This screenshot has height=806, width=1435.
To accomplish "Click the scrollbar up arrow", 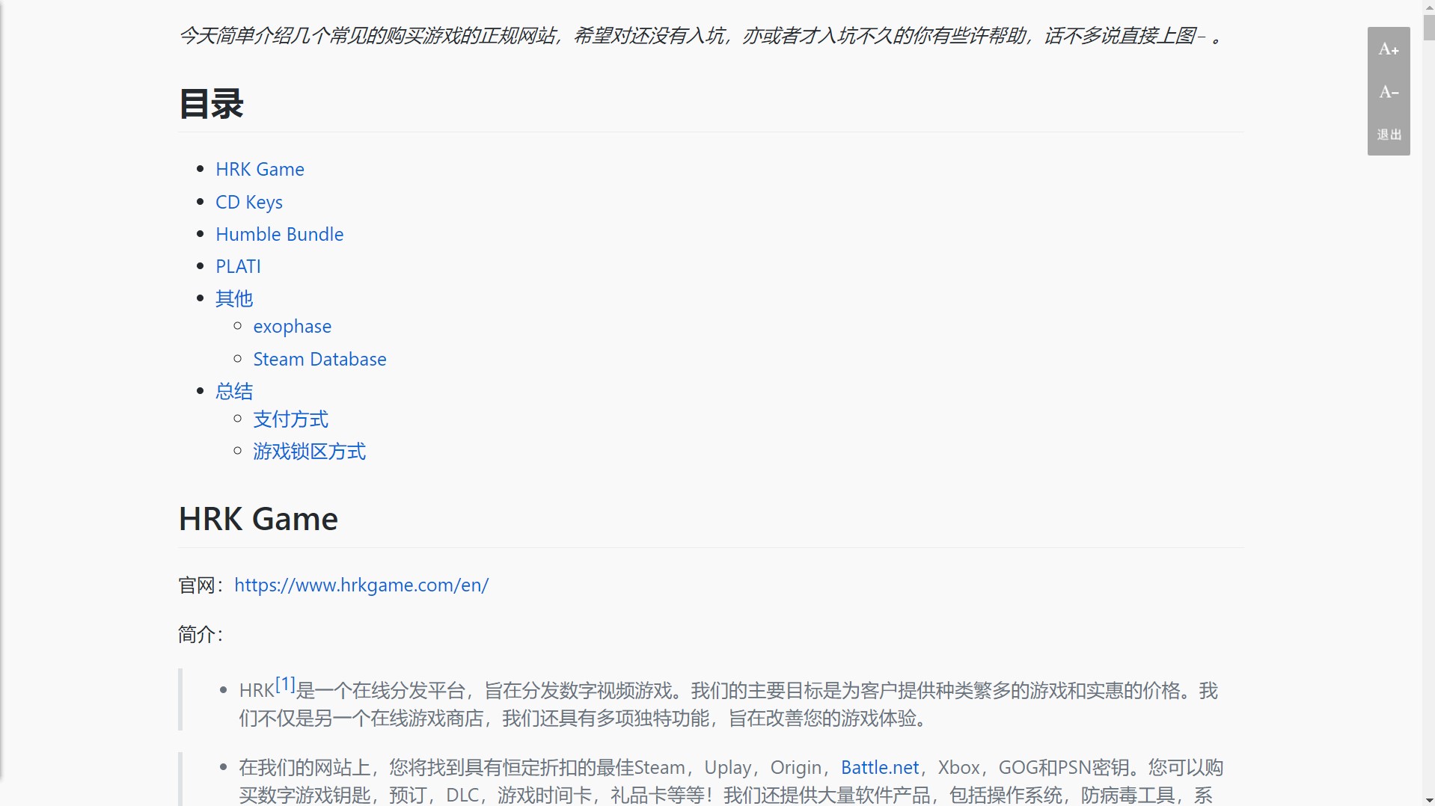I will (1428, 7).
